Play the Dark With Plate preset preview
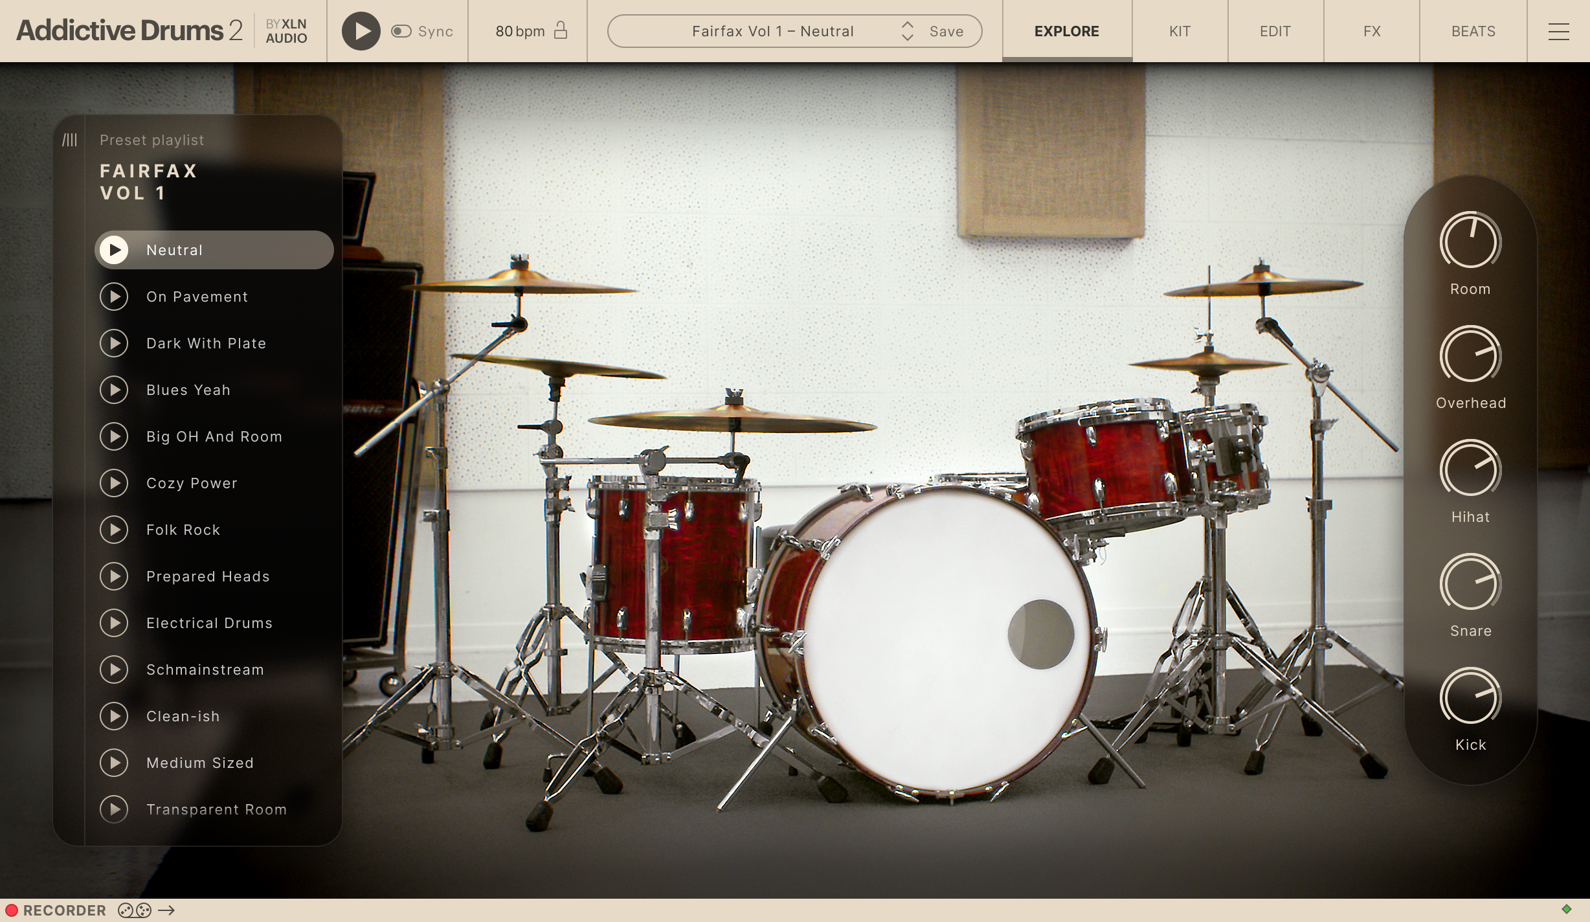Screen dimensions: 1590x922 click(114, 343)
